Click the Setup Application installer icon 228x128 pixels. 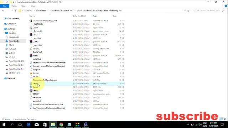pyautogui.click(x=31, y=91)
